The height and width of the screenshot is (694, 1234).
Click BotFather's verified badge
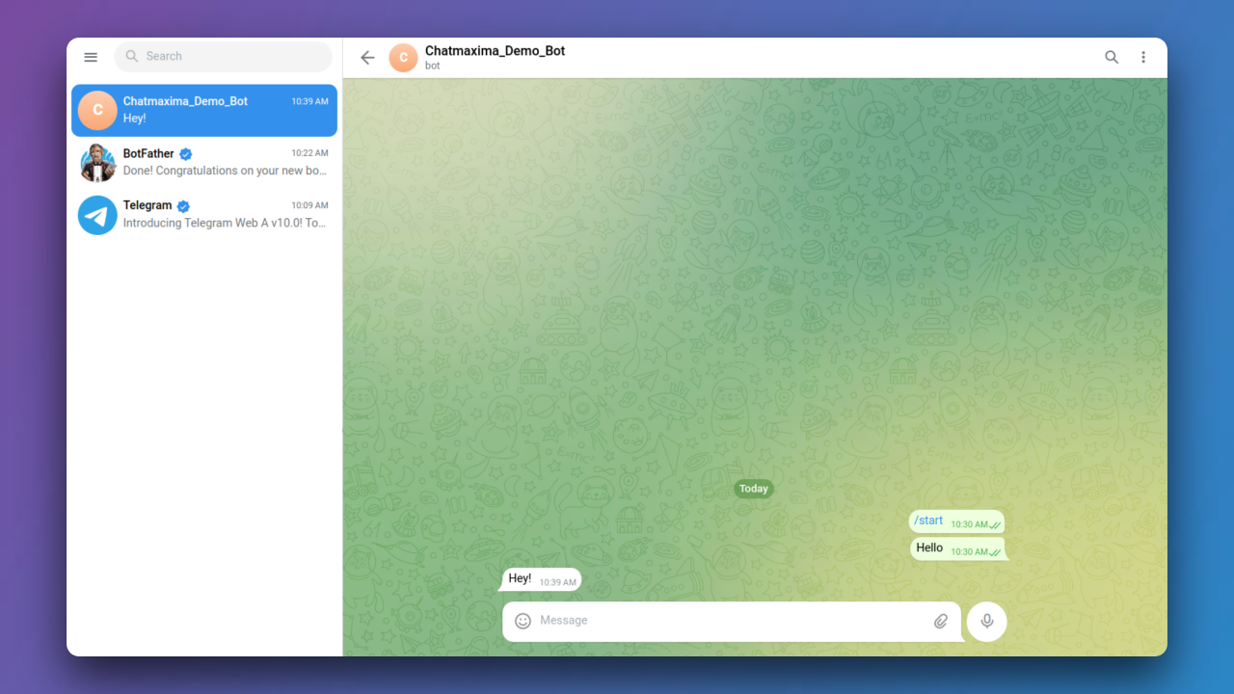pos(186,154)
